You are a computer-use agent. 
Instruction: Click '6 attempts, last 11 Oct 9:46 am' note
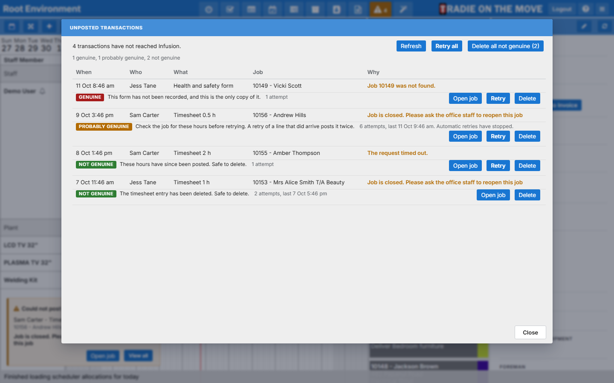point(397,126)
